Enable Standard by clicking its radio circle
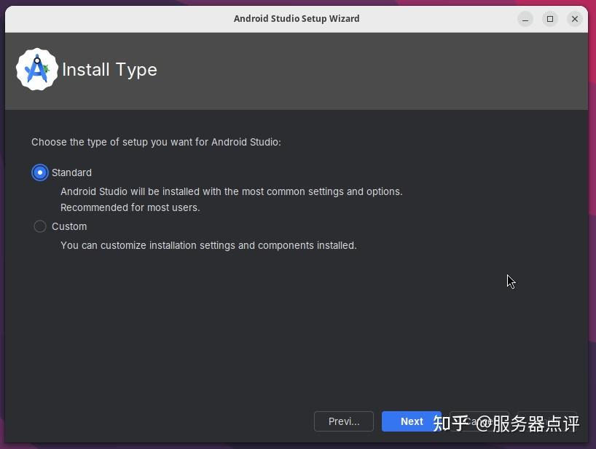 click(x=40, y=172)
